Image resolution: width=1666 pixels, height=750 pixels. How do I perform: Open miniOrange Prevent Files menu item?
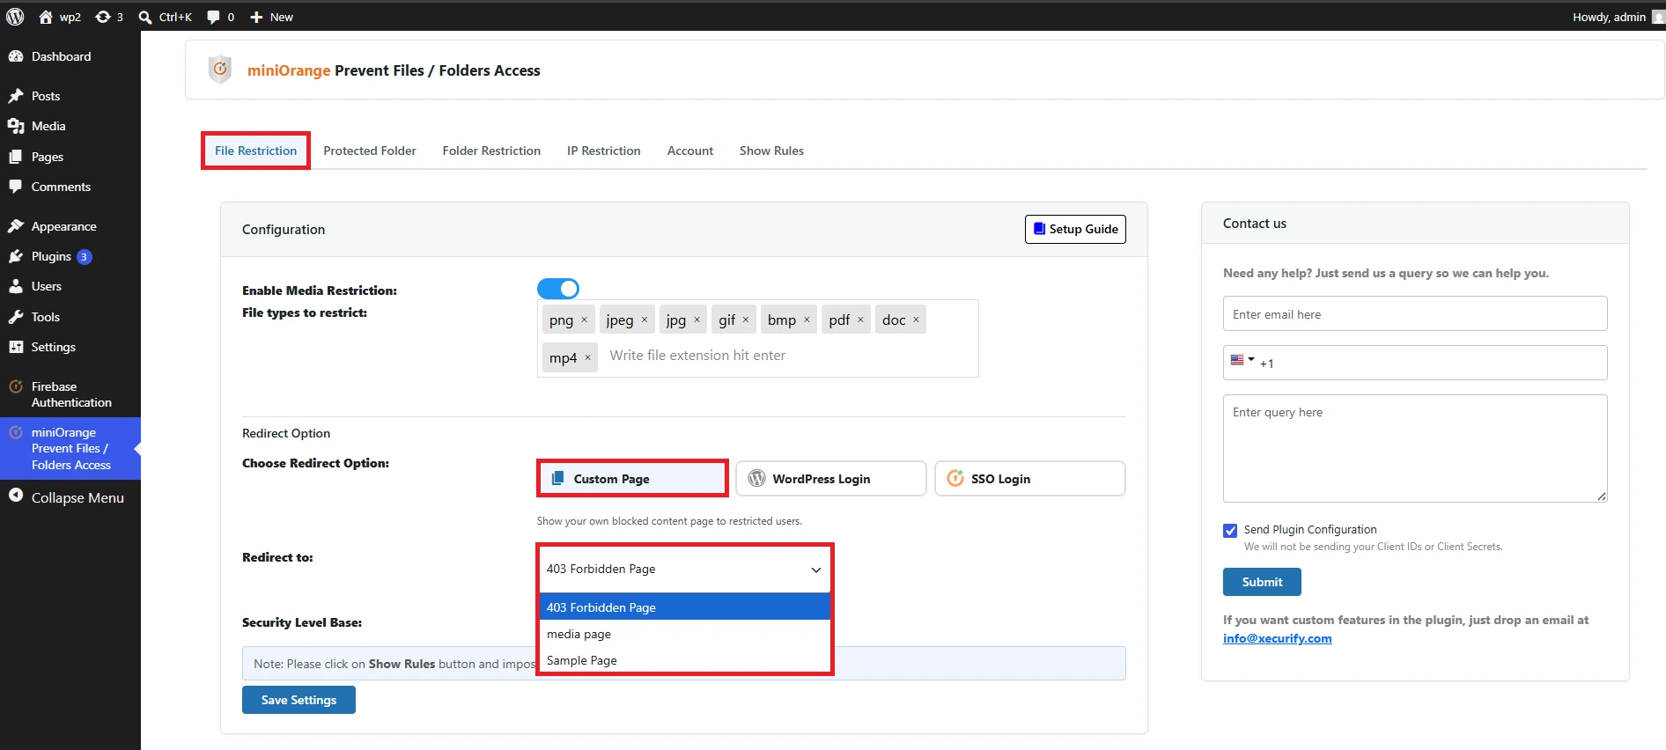(x=70, y=448)
